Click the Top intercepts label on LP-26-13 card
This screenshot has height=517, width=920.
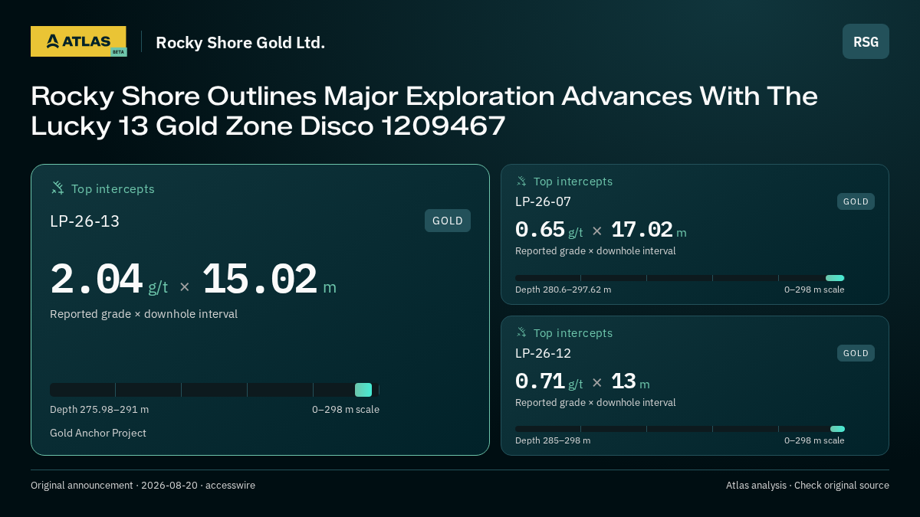click(113, 188)
